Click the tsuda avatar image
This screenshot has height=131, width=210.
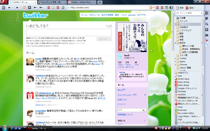(x=30, y=61)
